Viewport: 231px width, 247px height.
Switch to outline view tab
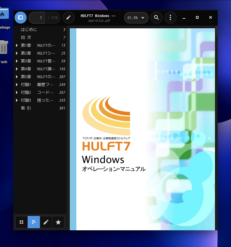point(34,222)
